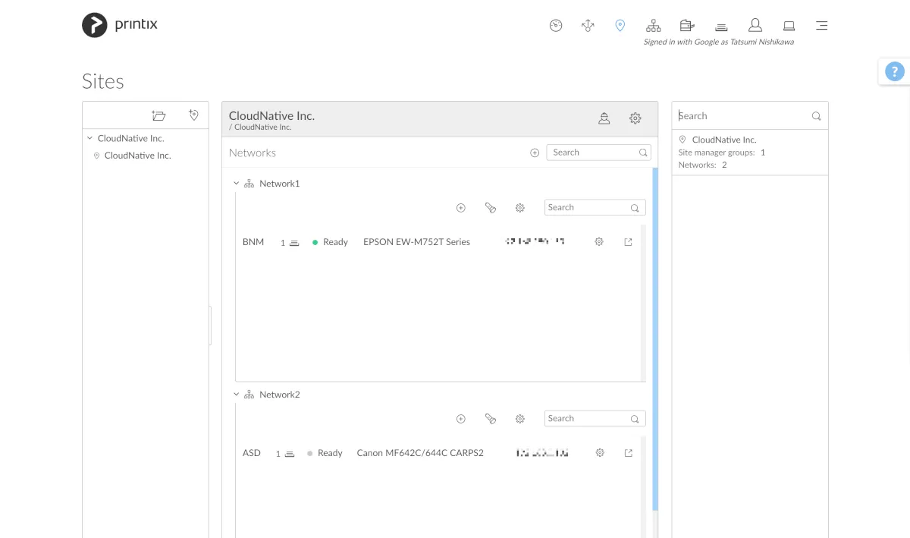Add a network with the plus icon
This screenshot has width=910, height=538.
pos(535,153)
